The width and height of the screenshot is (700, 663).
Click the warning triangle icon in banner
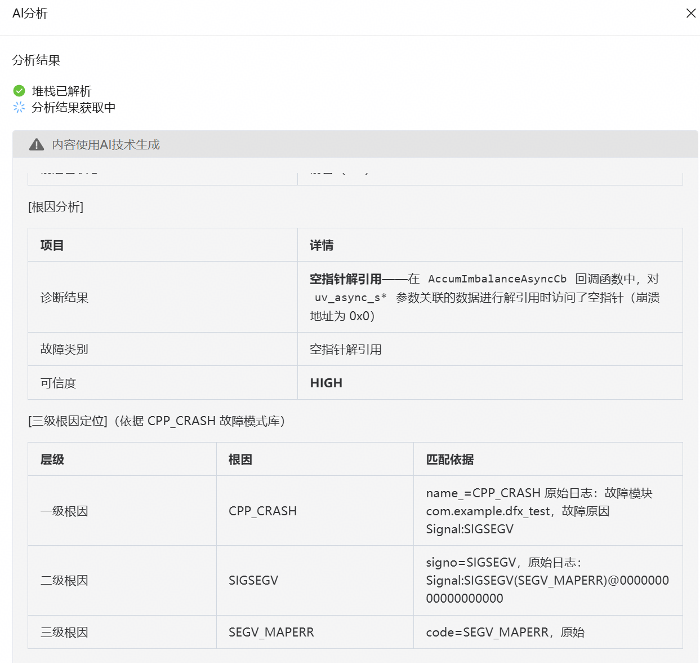tap(37, 145)
